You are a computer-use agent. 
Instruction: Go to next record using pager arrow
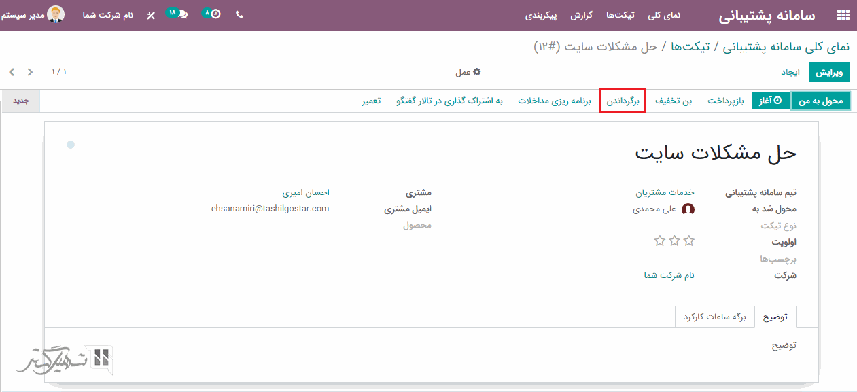[12, 72]
